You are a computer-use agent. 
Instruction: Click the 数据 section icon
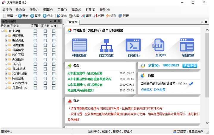[143, 75]
